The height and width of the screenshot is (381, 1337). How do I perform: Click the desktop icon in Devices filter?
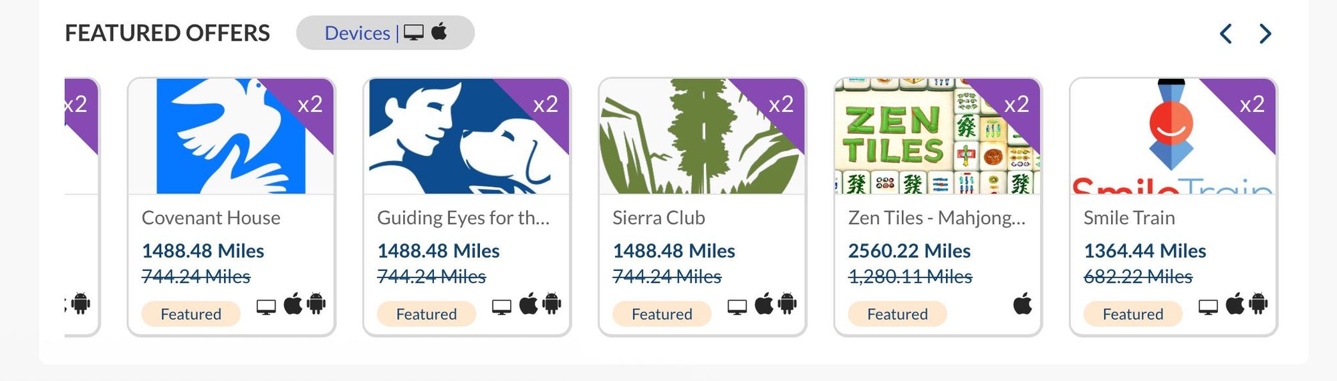coord(414,33)
